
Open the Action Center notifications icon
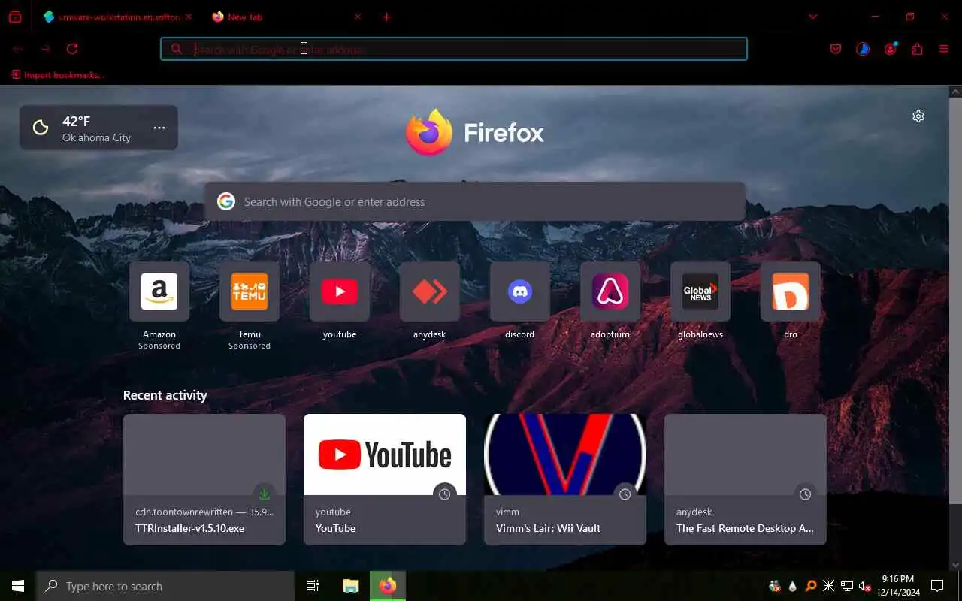[x=937, y=586]
